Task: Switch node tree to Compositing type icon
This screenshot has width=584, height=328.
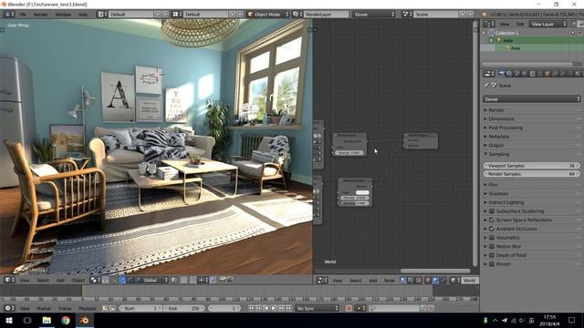Action: tap(411, 281)
